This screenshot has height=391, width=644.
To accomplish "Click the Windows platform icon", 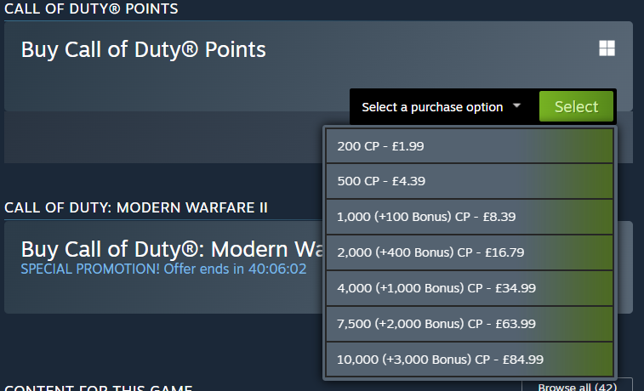I will click(607, 48).
